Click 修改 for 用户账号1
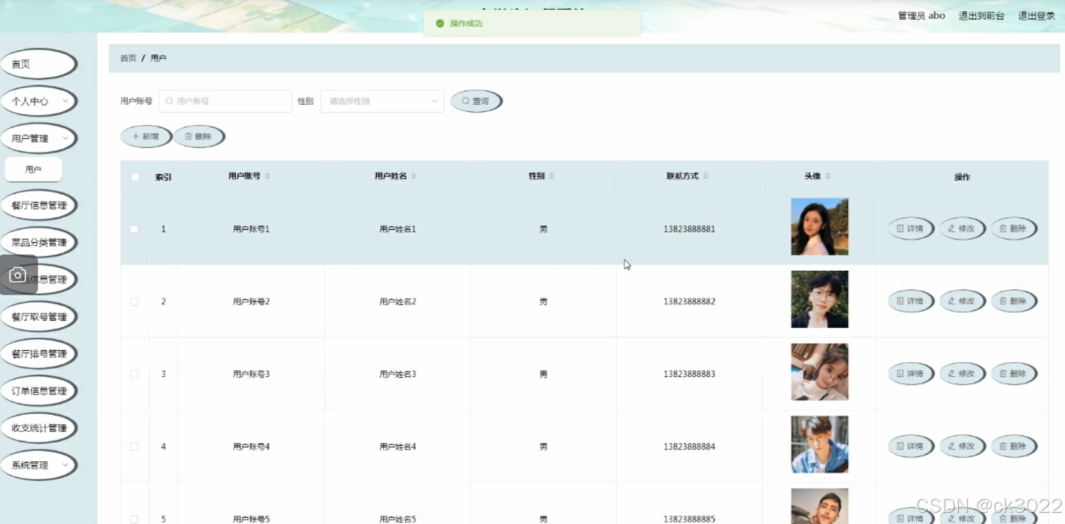Viewport: 1065px width, 524px height. [x=962, y=229]
